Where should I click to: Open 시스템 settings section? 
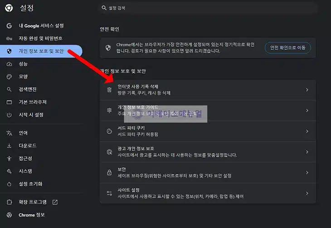41,171
